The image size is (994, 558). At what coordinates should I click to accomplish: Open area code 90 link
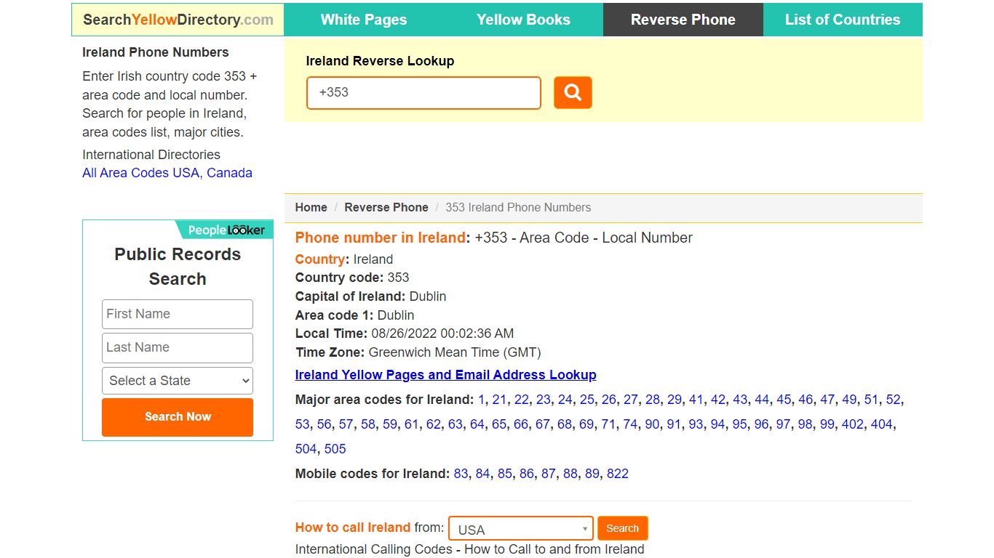tap(651, 424)
